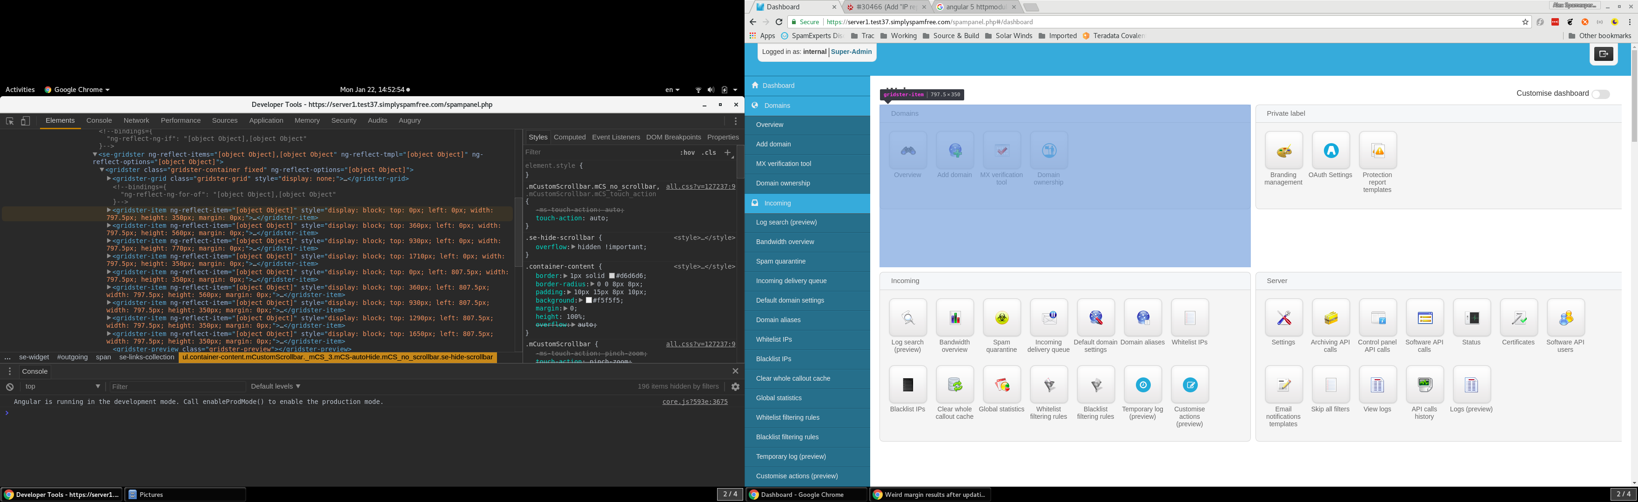
Task: Open the Control panel API calls icon
Action: [x=1377, y=318]
